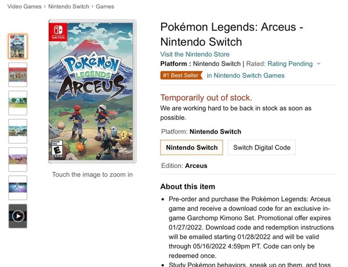
Task: Choose the Switch Digital Code option
Action: point(262,148)
